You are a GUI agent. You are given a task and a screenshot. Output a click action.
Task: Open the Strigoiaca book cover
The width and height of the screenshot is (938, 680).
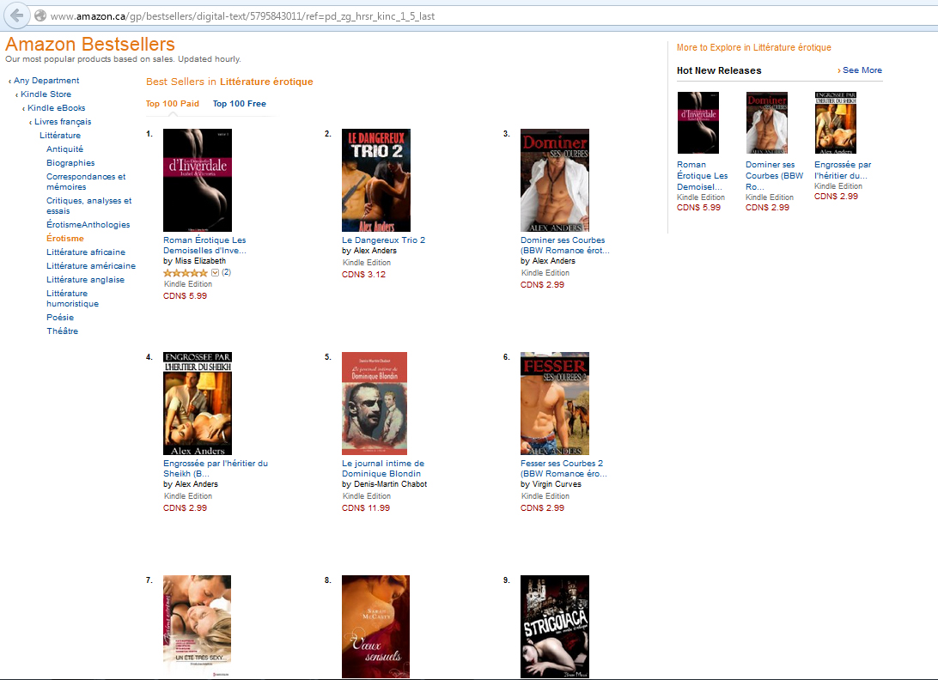click(x=555, y=627)
